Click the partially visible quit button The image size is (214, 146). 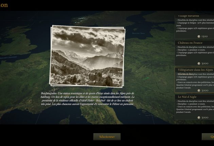pos(208,136)
